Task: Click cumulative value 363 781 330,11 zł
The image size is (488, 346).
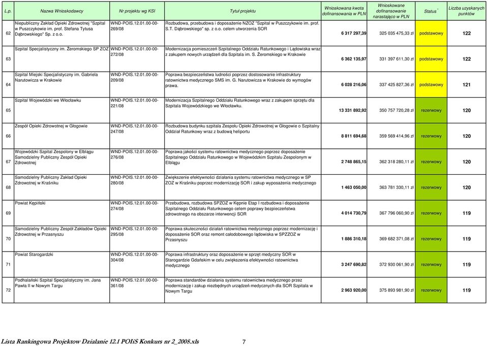Action: point(396,187)
